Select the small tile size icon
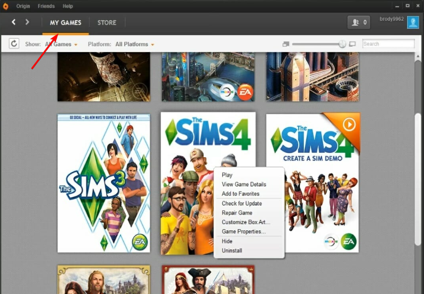The width and height of the screenshot is (424, 294). coord(286,44)
